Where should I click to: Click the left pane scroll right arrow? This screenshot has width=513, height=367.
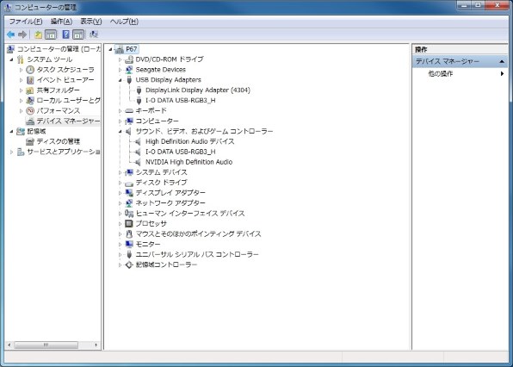point(96,345)
